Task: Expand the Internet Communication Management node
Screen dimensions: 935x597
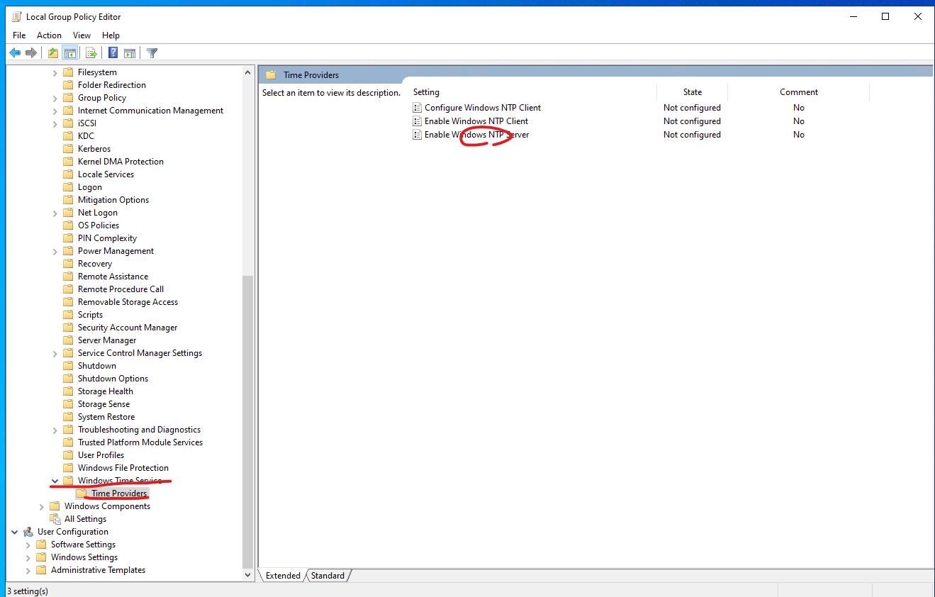Action: pos(55,111)
